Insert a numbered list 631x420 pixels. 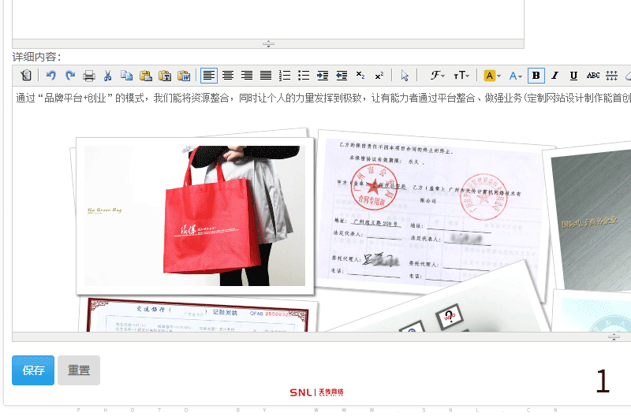285,76
